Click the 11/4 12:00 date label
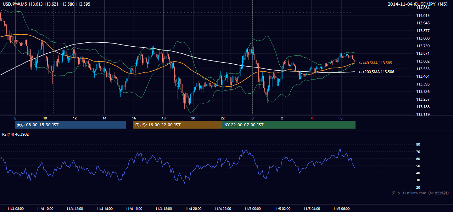Screen dimensions: 453x212 (75, 209)
